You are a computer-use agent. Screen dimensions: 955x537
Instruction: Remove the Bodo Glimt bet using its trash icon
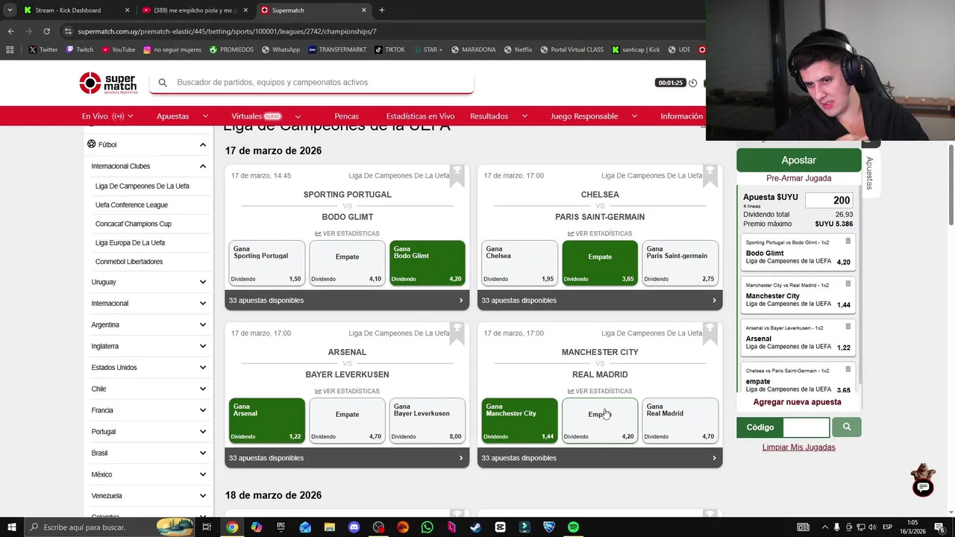click(x=848, y=241)
